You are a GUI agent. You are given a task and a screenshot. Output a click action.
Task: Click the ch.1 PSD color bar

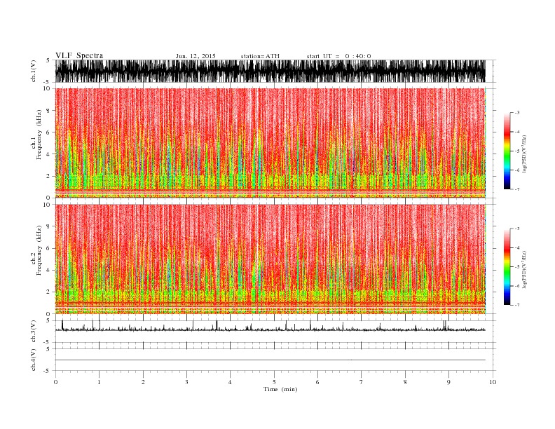click(x=507, y=151)
